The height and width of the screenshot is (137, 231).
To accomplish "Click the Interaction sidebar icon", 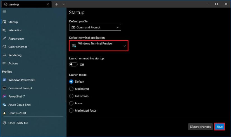I will (x=4, y=30).
